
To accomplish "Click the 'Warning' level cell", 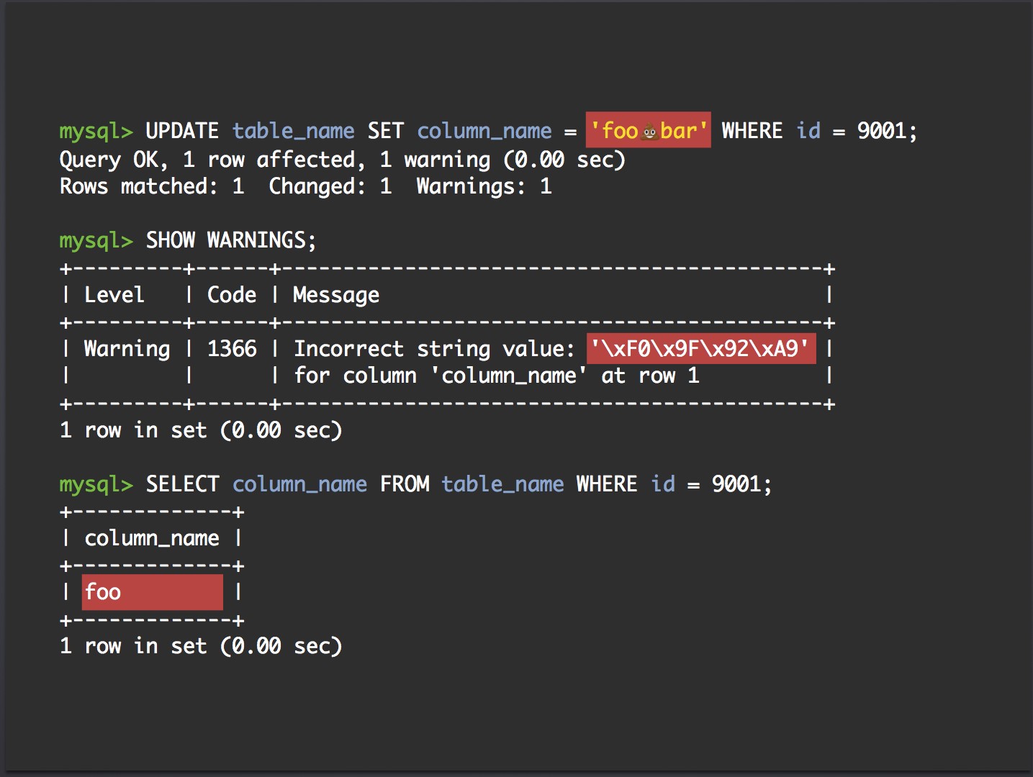I will tap(127, 350).
